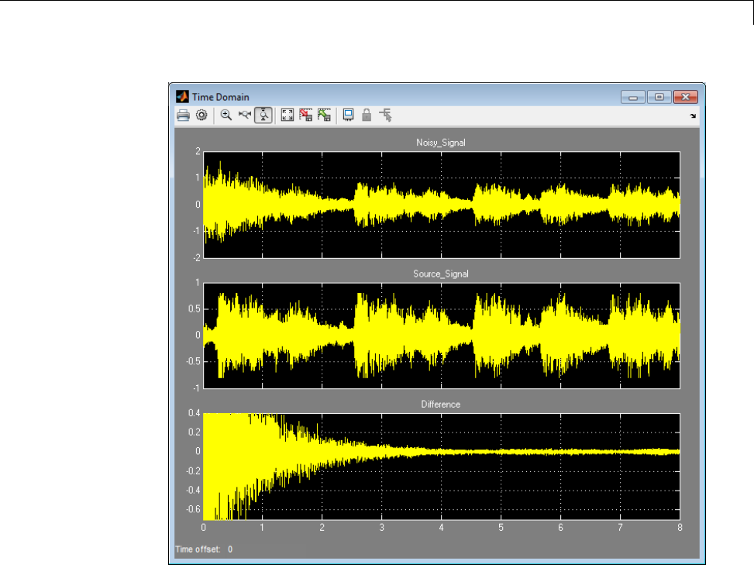
Task: Toggle the Floating scope button
Action: coord(348,115)
